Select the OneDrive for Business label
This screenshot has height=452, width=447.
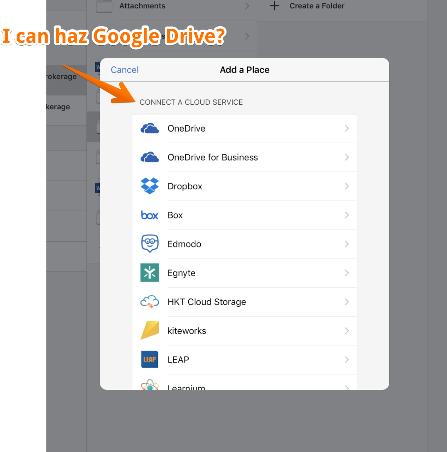213,157
